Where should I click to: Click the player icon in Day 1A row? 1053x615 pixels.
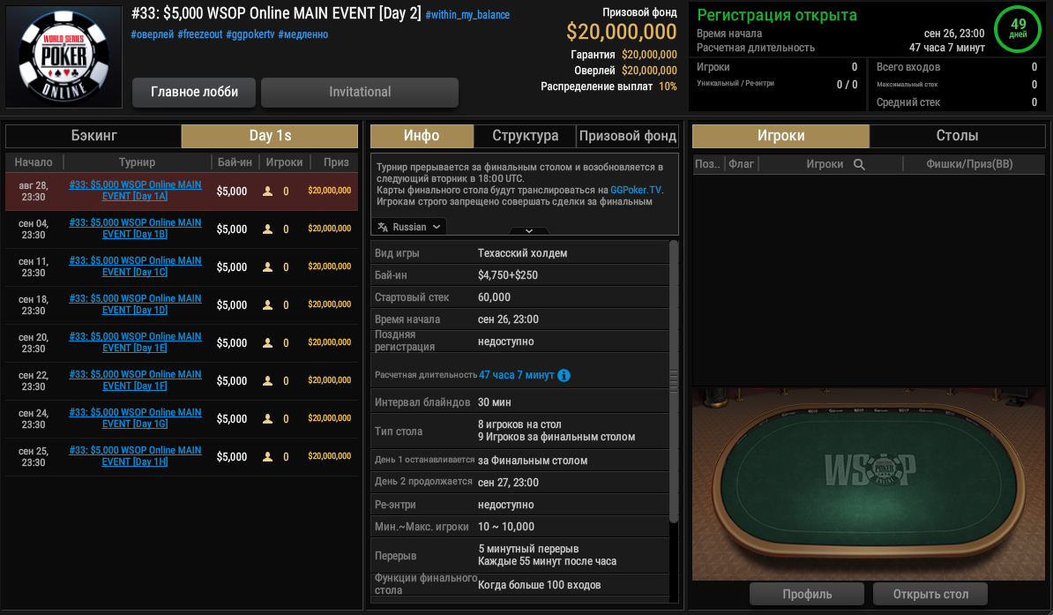click(x=267, y=191)
